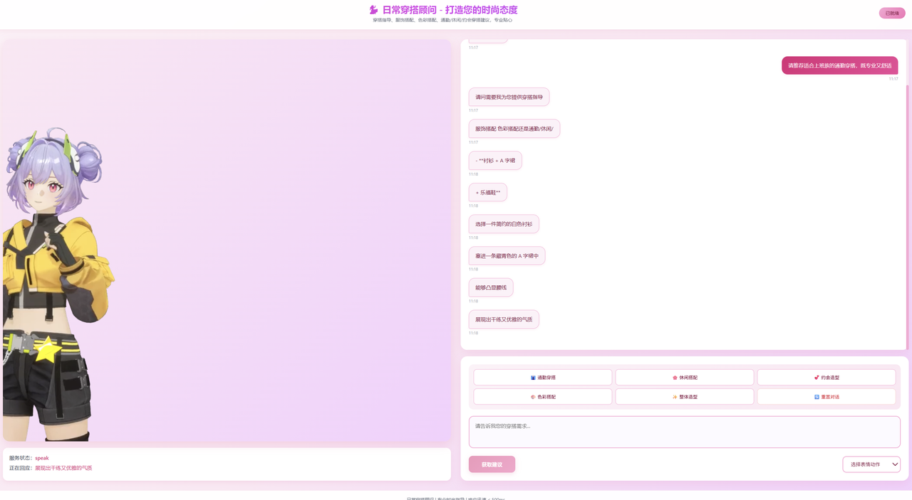Viewport: 912px width, 500px height.
Task: Choose the 约会造型 quick prompt
Action: point(826,378)
